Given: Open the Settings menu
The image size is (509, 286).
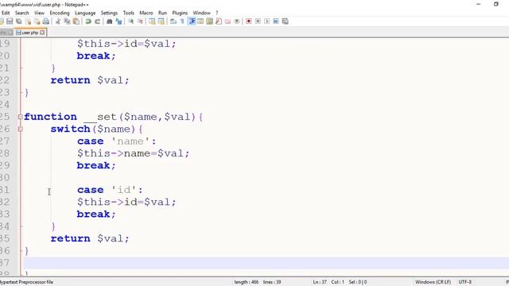Looking at the screenshot, I should point(109,13).
